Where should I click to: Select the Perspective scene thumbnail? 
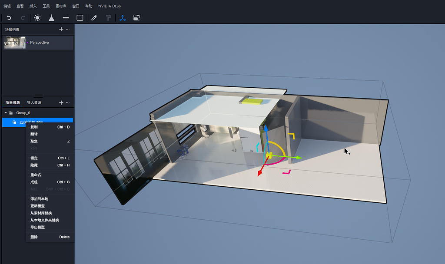[15, 43]
